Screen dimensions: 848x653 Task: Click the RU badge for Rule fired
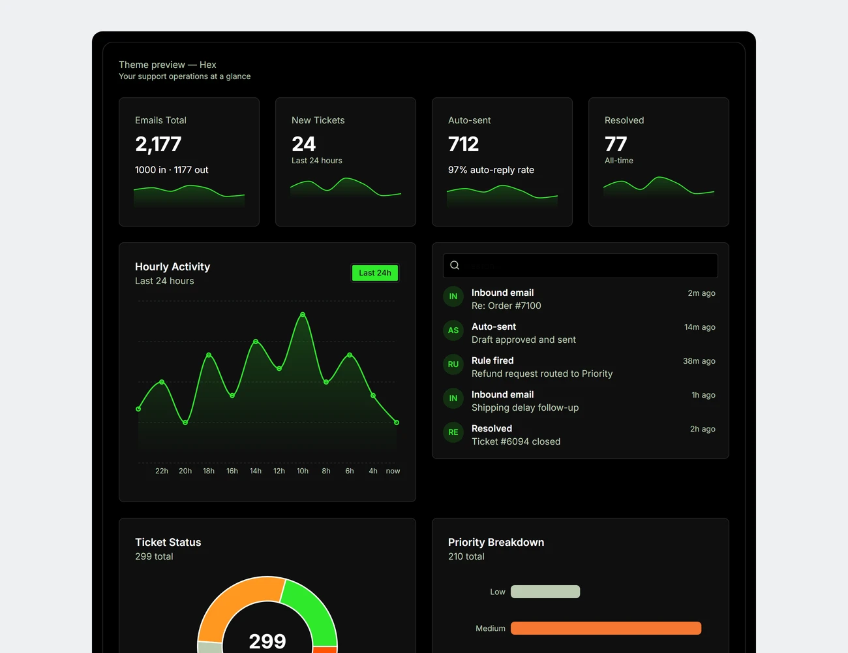tap(453, 364)
